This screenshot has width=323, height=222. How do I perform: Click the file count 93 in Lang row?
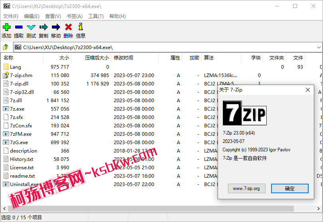point(300,67)
